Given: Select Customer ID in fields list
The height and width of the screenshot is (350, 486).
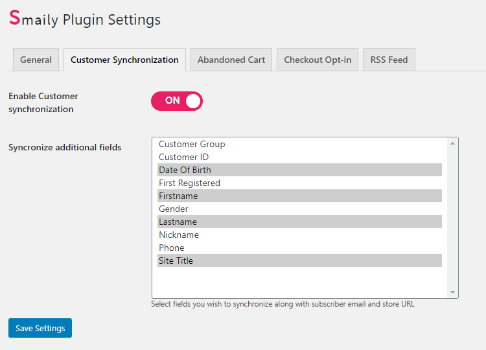Looking at the screenshot, I should [299, 157].
